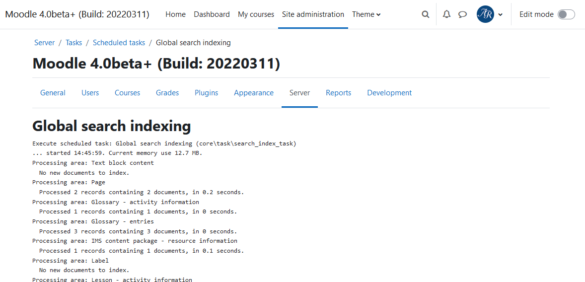Click the 'started 14:45:59' log line
The height and width of the screenshot is (282, 585).
[117, 153]
